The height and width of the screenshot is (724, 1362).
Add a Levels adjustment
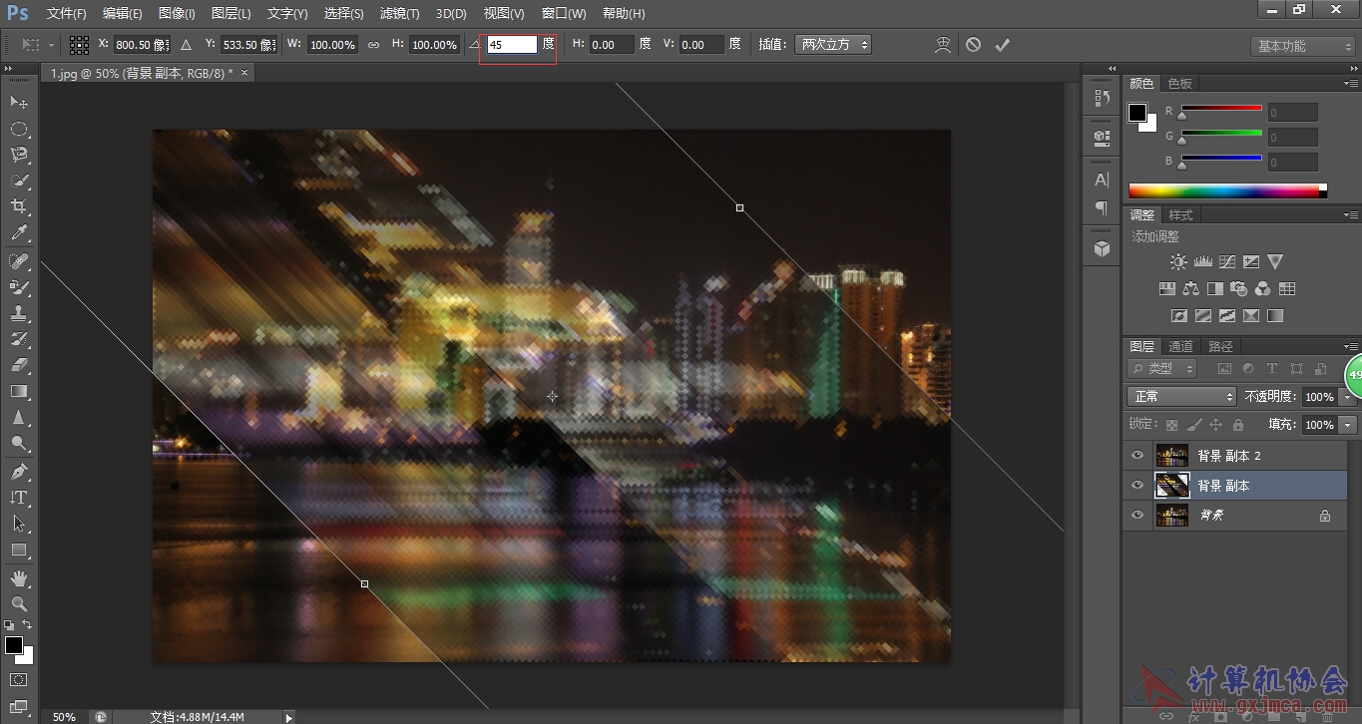1202,261
